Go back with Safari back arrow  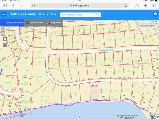pyautogui.click(x=13, y=6)
